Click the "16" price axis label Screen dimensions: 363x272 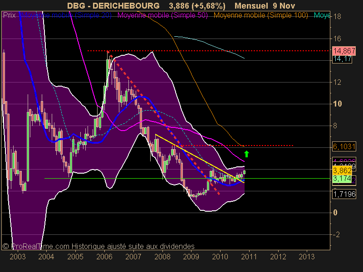(337, 39)
